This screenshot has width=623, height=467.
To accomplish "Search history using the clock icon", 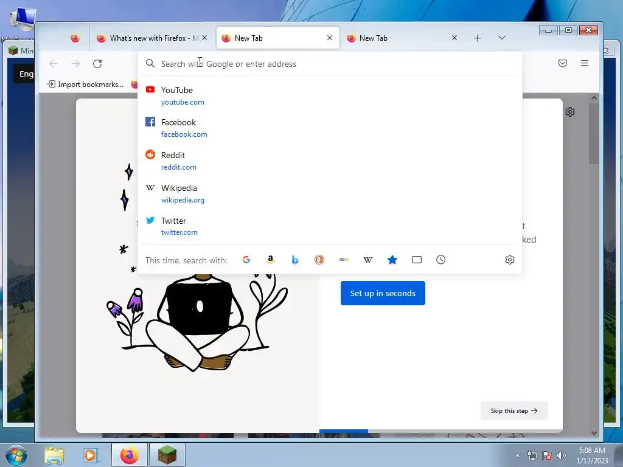I will point(440,260).
